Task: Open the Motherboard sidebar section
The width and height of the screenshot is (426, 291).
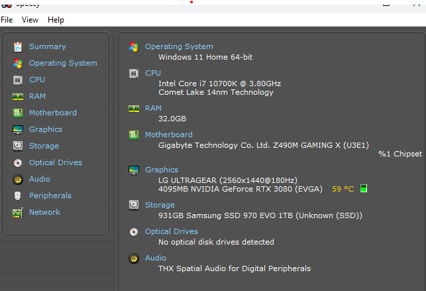Action: [x=53, y=113]
